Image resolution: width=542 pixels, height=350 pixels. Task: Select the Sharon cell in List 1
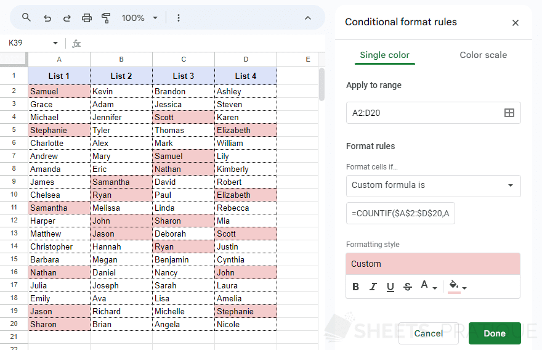point(59,324)
